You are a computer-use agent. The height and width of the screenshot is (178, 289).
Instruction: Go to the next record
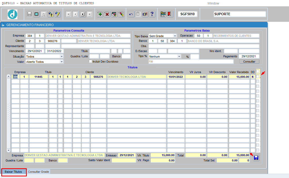(83, 14)
